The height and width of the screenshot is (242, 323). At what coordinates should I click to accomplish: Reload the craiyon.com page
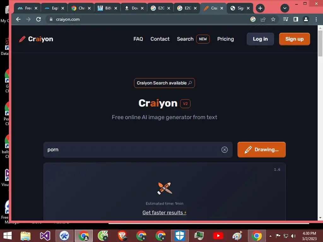tap(38, 19)
